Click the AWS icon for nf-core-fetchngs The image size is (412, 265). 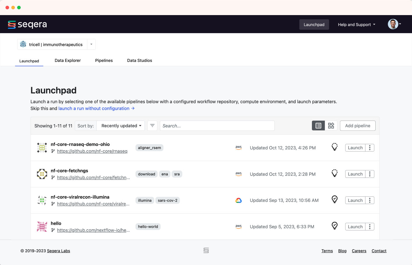(x=239, y=174)
